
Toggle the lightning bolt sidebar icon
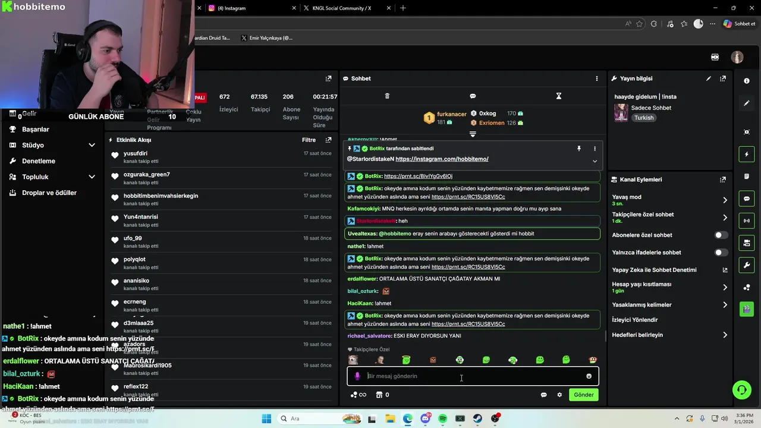[747, 155]
